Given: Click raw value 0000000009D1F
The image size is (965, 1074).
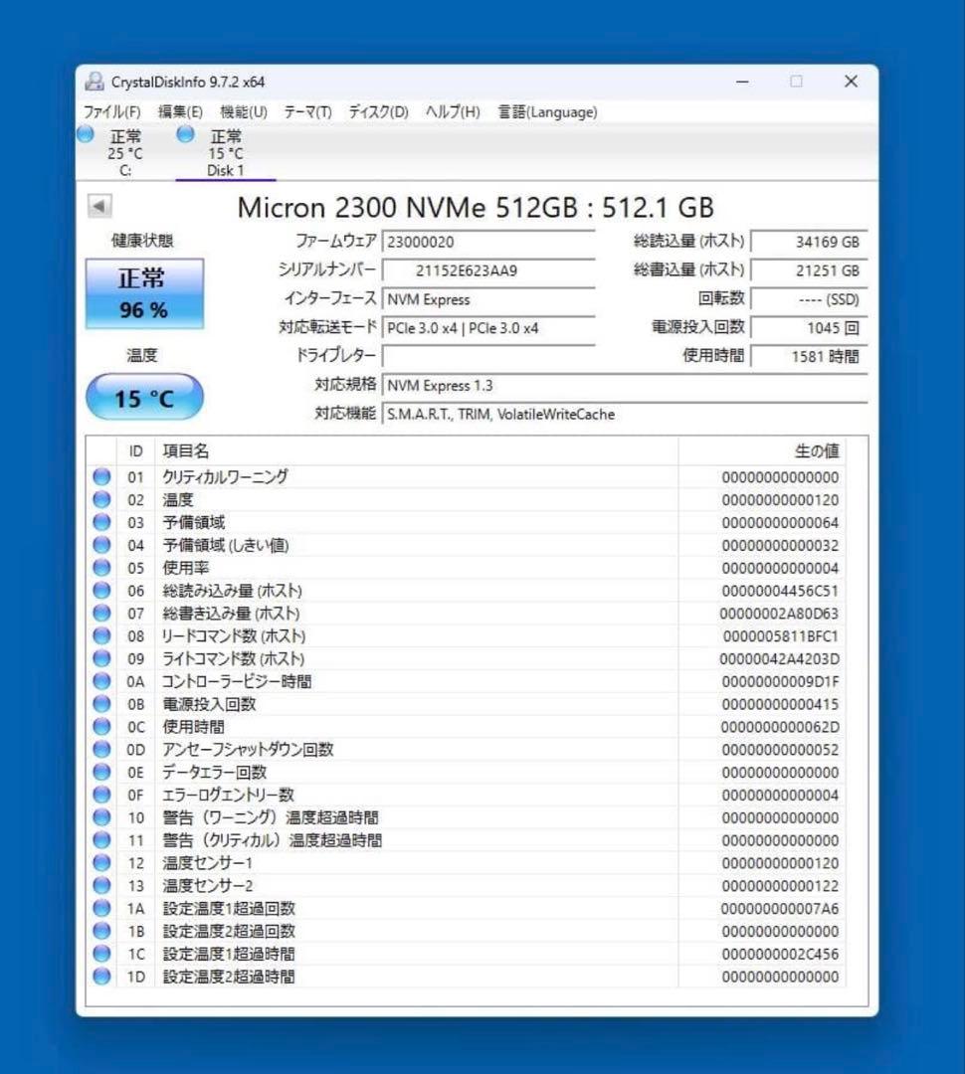Looking at the screenshot, I should 780,681.
